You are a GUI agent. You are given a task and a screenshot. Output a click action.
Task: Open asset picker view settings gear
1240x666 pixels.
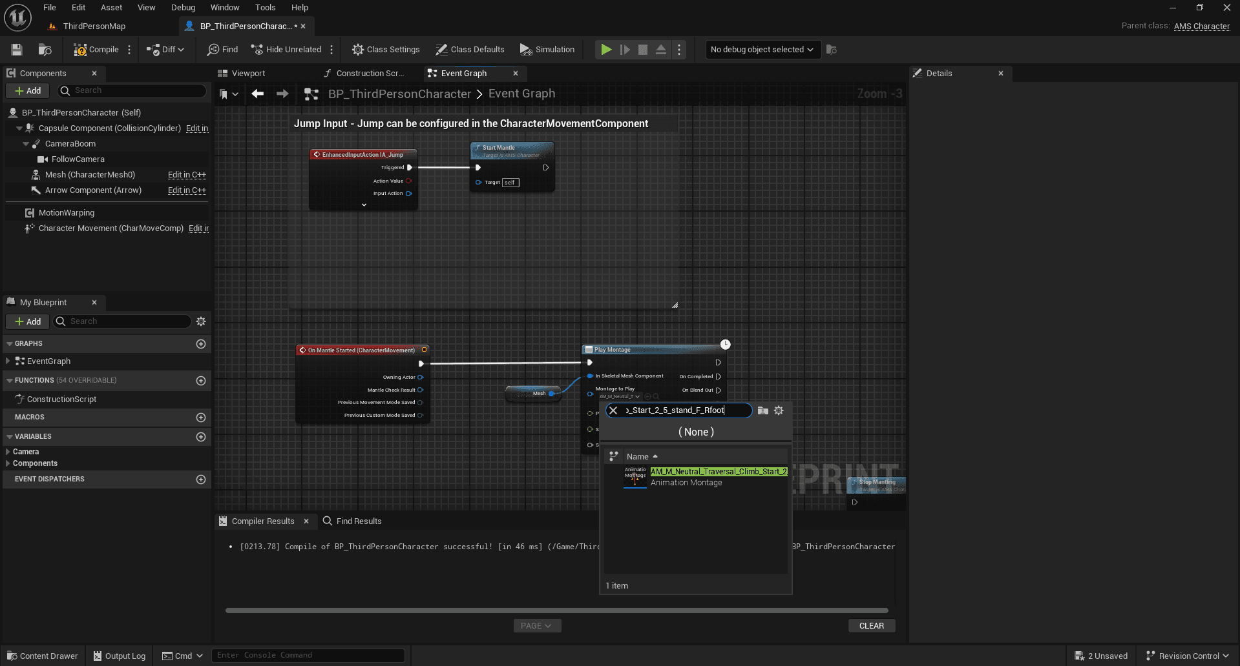(779, 410)
